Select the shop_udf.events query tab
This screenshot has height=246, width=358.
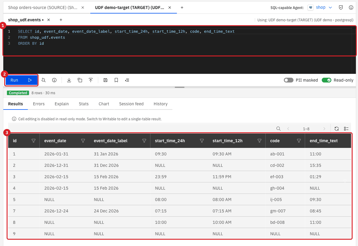pyautogui.click(x=26, y=20)
